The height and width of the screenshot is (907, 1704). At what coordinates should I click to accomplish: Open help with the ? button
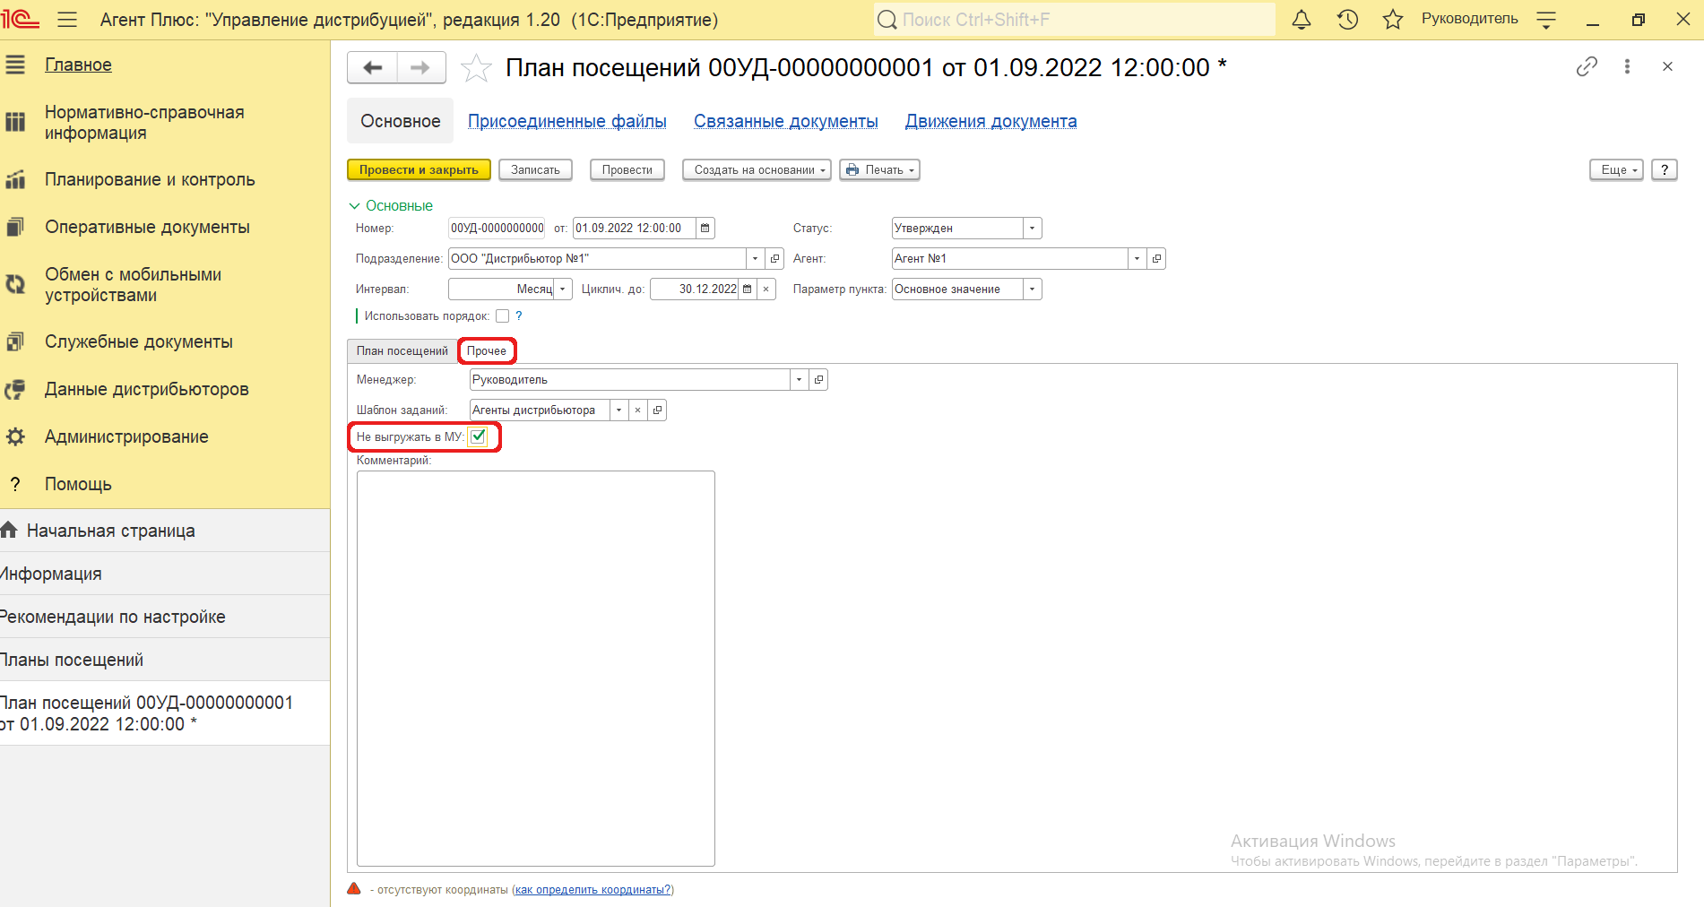pos(1665,169)
